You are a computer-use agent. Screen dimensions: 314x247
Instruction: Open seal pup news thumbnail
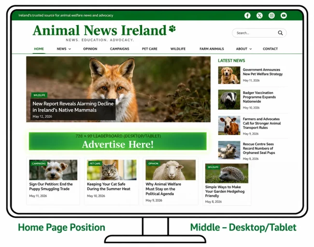(229, 150)
